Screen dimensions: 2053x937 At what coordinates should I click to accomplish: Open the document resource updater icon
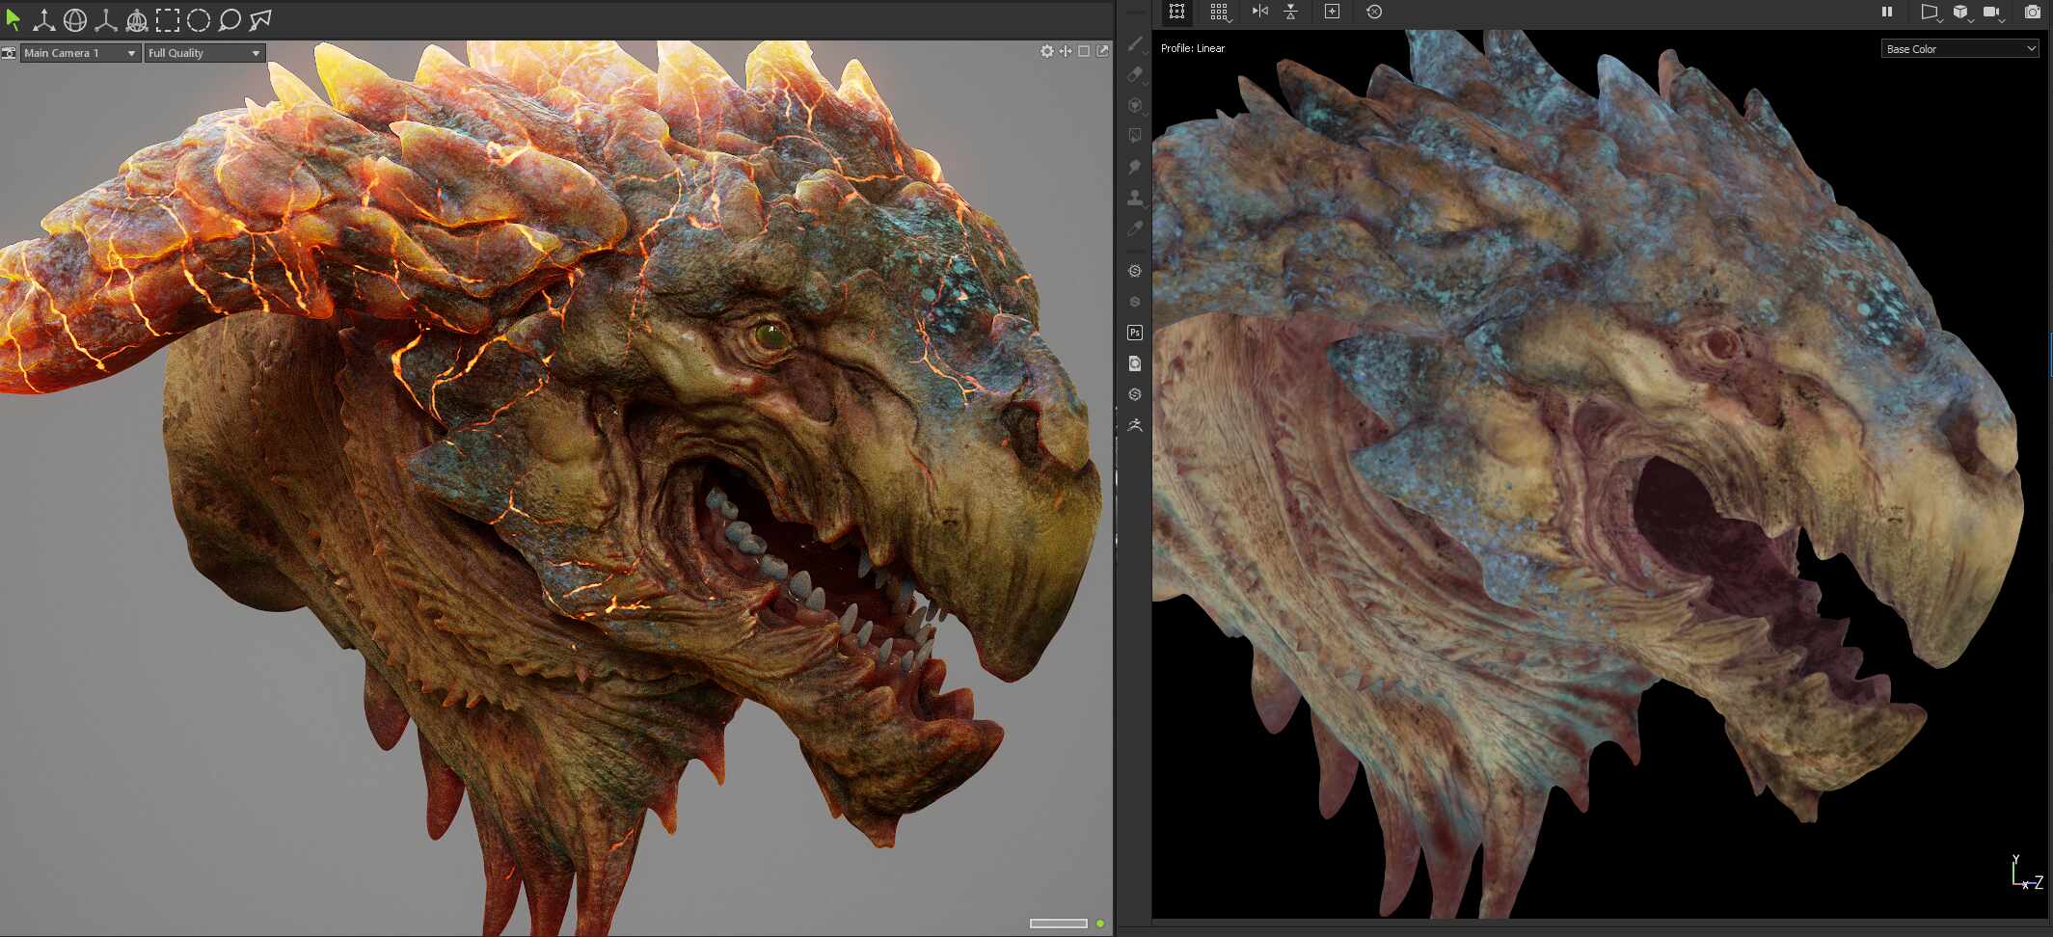(x=1135, y=363)
